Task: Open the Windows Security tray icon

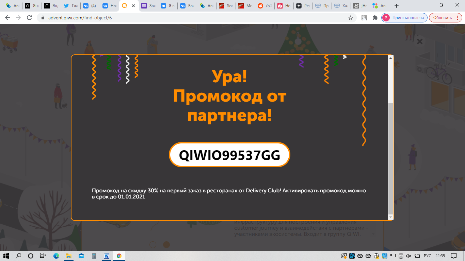Action: pos(376,256)
